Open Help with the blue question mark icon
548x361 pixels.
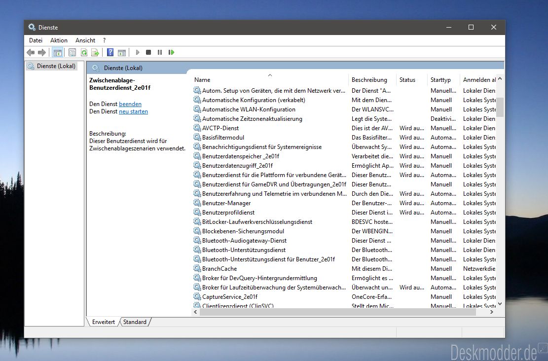click(110, 52)
